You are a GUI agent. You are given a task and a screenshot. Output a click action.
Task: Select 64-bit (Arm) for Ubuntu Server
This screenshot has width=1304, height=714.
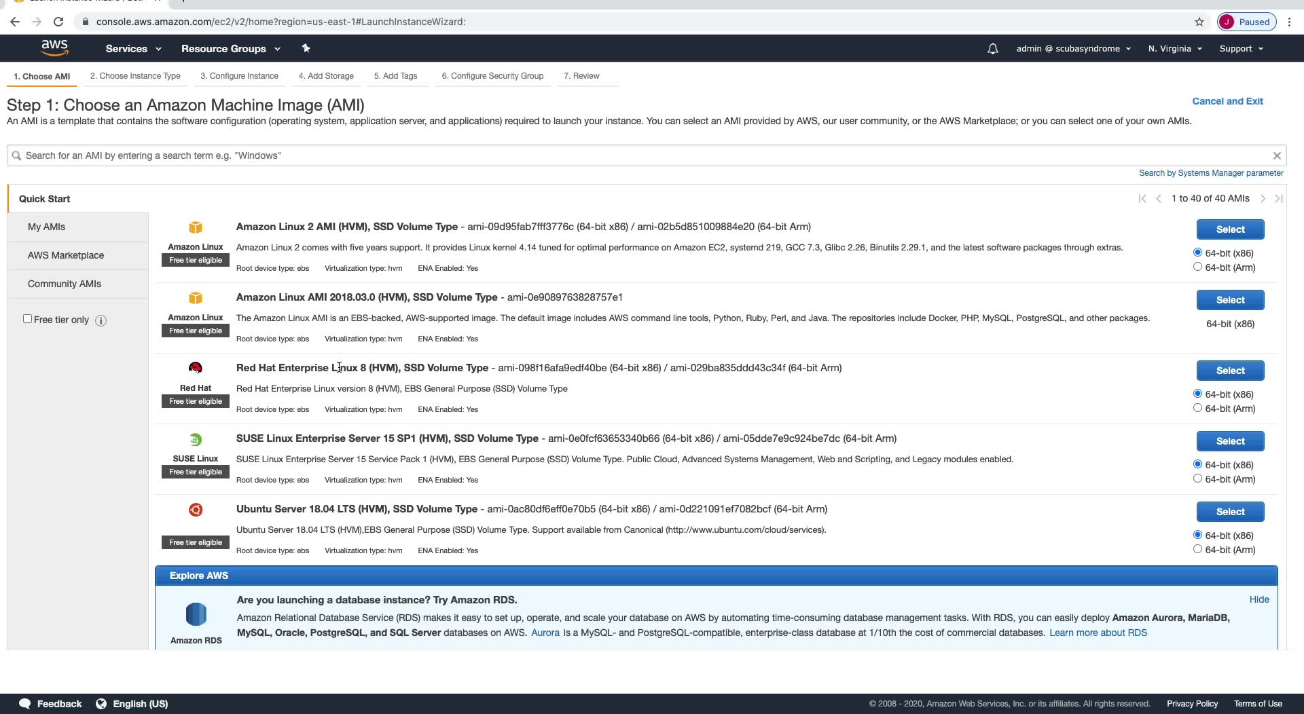click(x=1197, y=549)
